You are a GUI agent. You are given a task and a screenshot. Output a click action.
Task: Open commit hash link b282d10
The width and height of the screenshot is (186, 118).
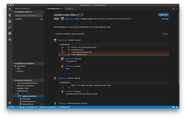coord(165,34)
